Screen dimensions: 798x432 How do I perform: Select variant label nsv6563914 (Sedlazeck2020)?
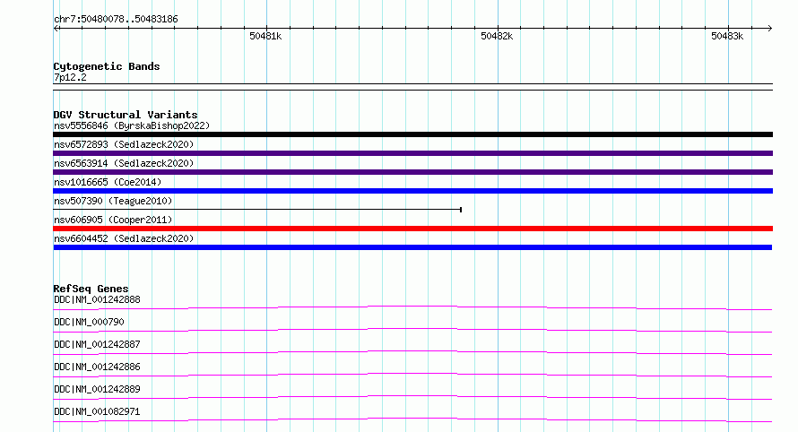point(124,163)
